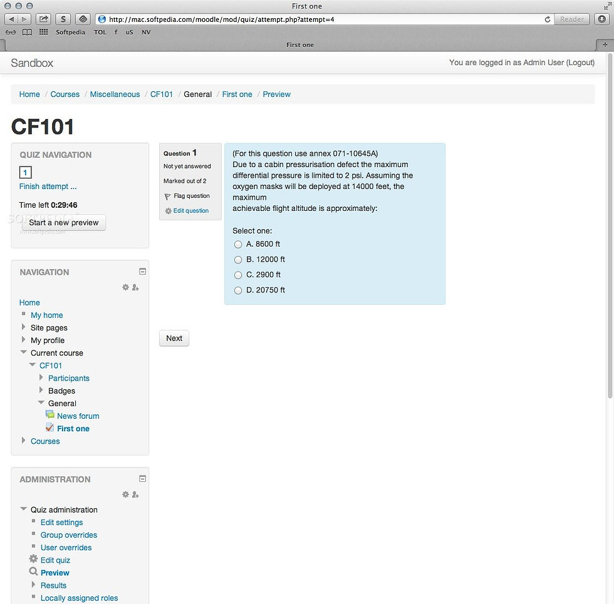Click assign roles icon in Administration block
The width and height of the screenshot is (614, 604).
(135, 494)
